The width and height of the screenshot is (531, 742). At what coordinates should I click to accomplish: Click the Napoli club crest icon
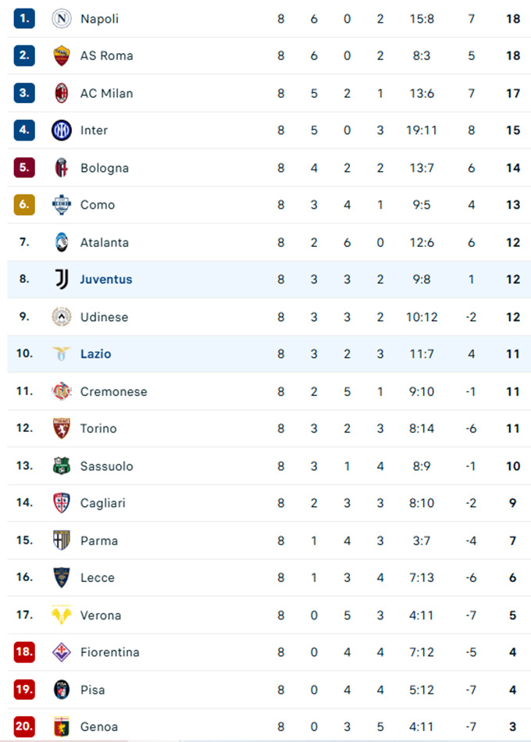[61, 18]
